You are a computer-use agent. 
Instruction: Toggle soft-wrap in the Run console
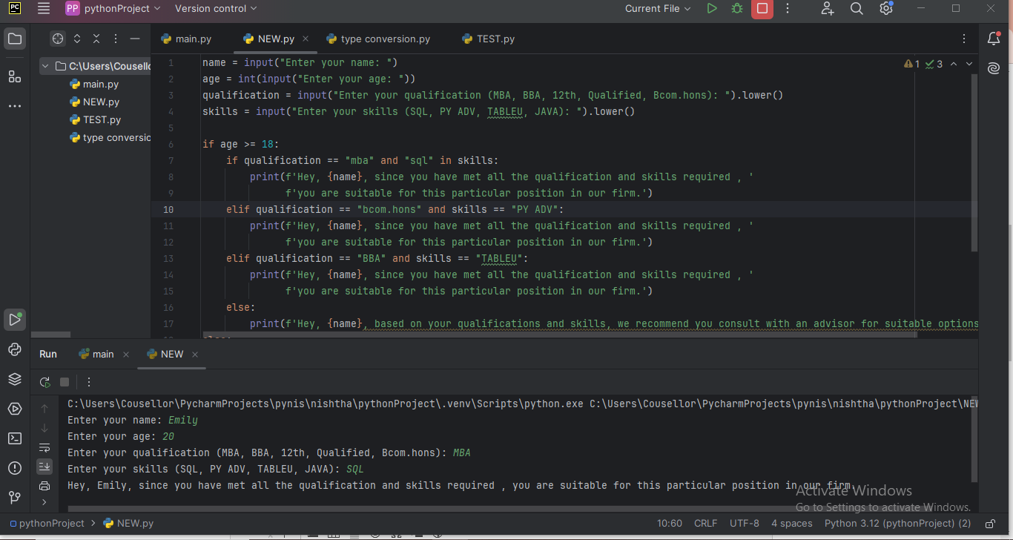pos(44,447)
